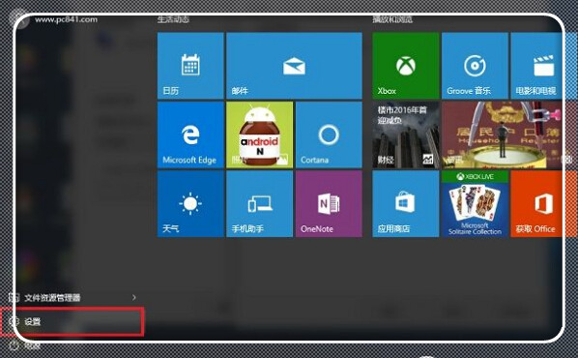Click the 电源 power option

click(26, 345)
